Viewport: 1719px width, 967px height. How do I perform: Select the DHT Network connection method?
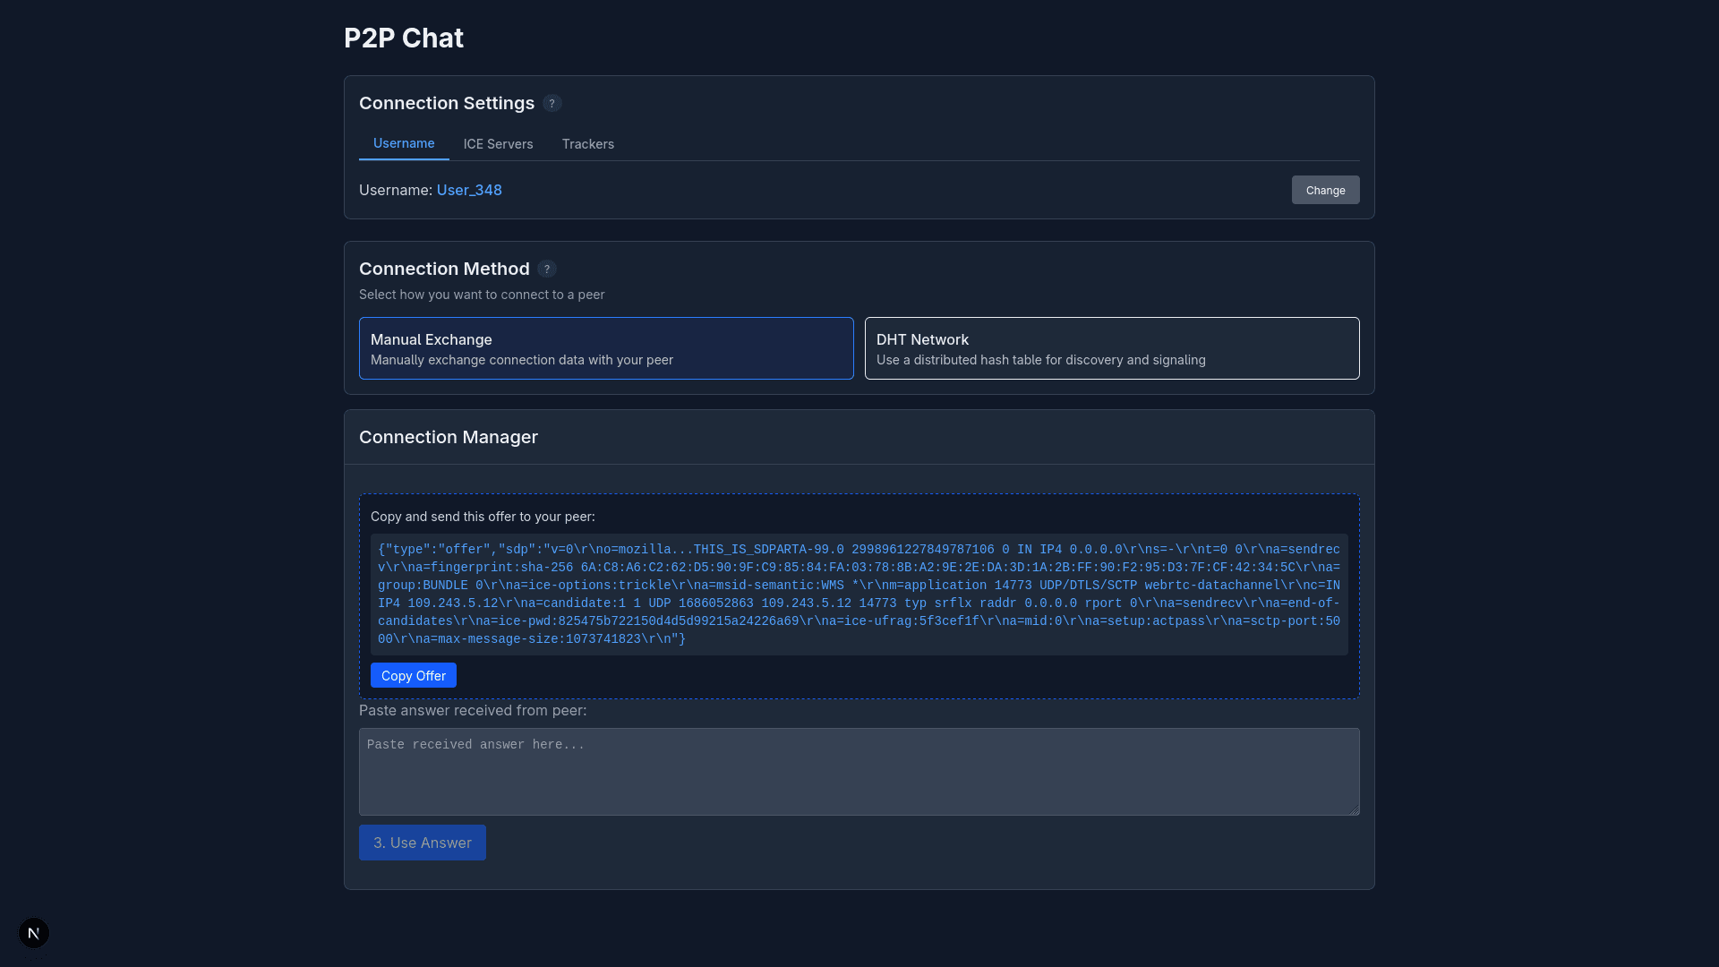1112,348
